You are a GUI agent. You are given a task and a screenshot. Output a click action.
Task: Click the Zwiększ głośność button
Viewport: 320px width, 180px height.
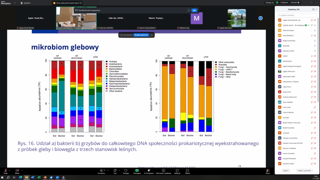141,35
